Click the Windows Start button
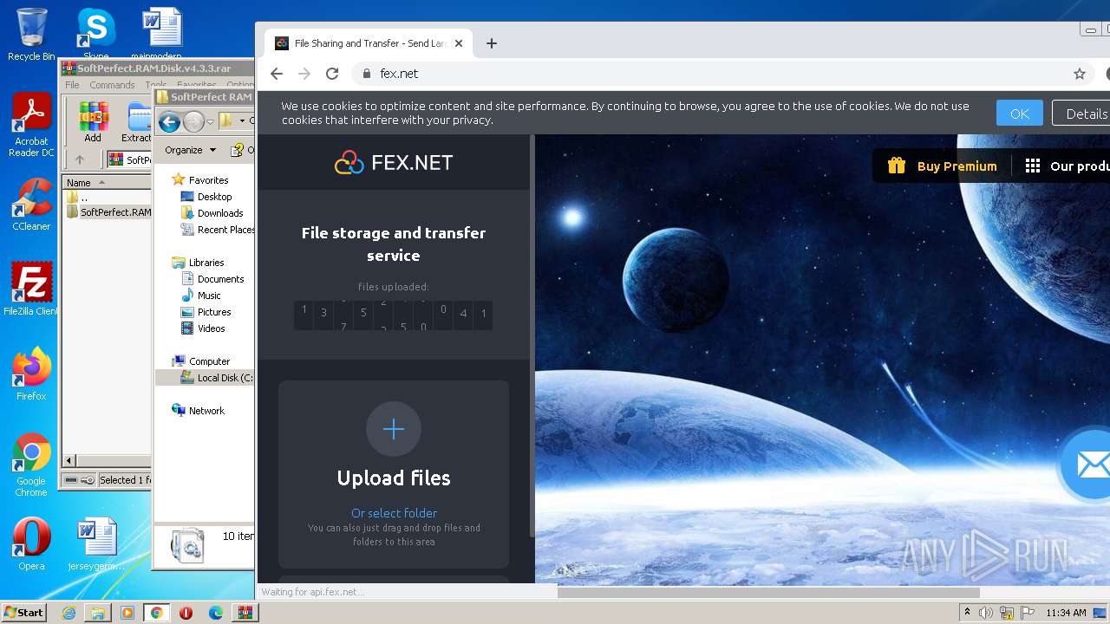 pyautogui.click(x=23, y=613)
